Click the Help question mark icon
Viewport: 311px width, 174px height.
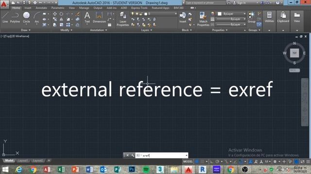coord(277,3)
